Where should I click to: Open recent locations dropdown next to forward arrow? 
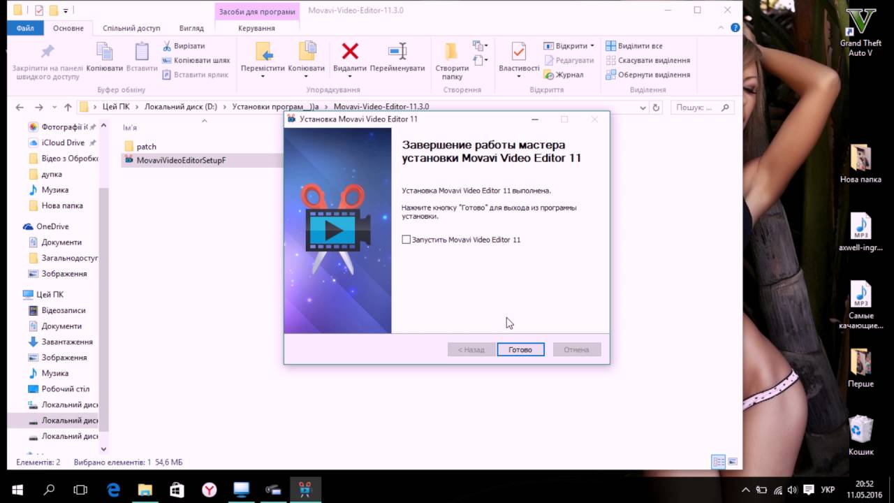coord(54,108)
